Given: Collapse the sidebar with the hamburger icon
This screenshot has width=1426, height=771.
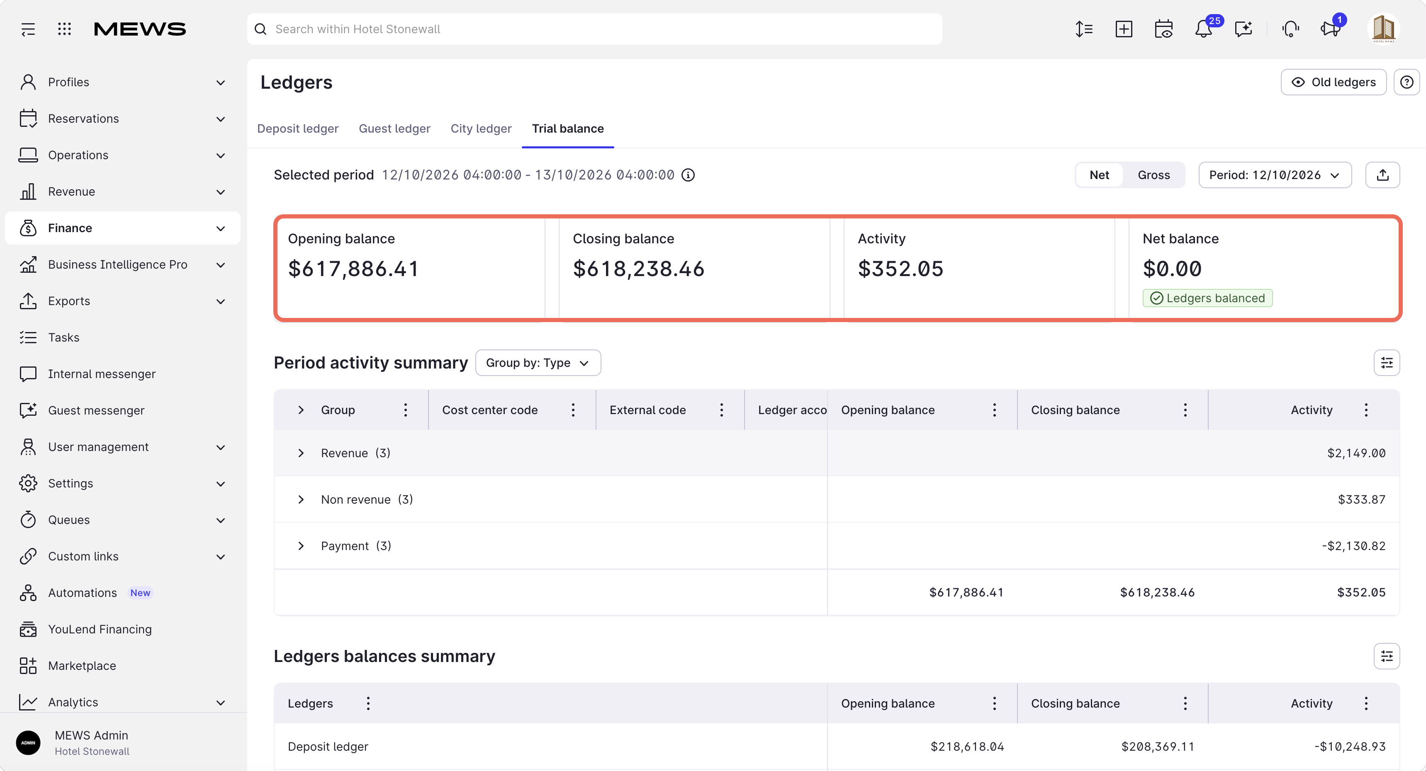Looking at the screenshot, I should click(28, 29).
